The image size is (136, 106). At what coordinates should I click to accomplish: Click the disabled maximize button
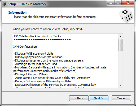click(118, 3)
